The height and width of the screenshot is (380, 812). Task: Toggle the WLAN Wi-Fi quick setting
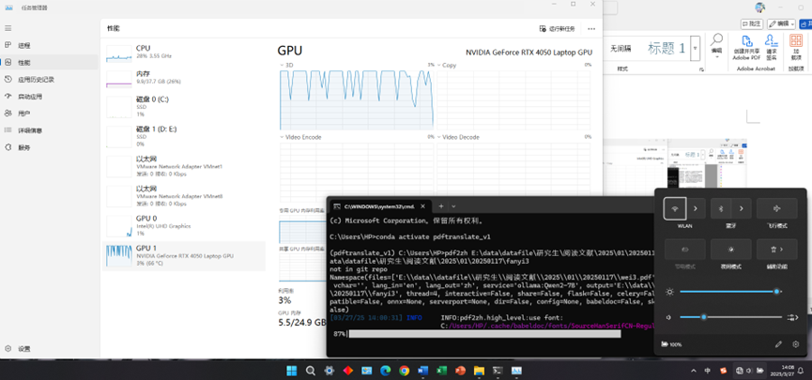tap(675, 208)
